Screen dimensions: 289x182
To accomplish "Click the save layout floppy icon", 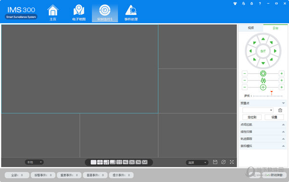I will [x=215, y=162].
